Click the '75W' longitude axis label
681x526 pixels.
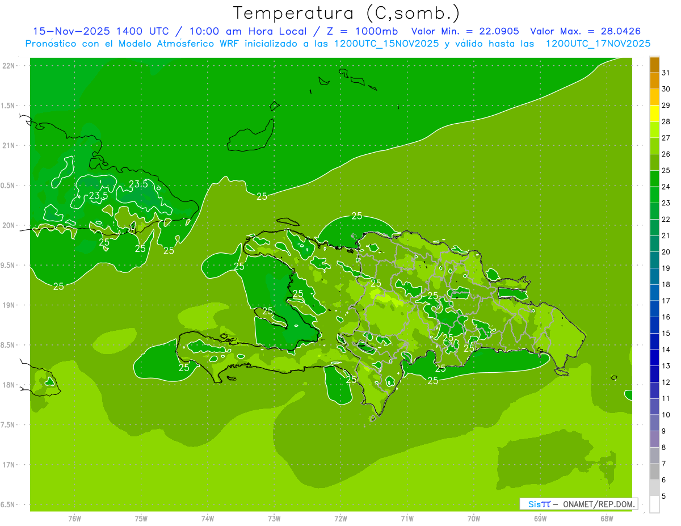point(141,519)
